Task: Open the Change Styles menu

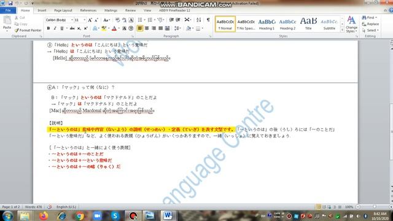Action: click(x=351, y=25)
